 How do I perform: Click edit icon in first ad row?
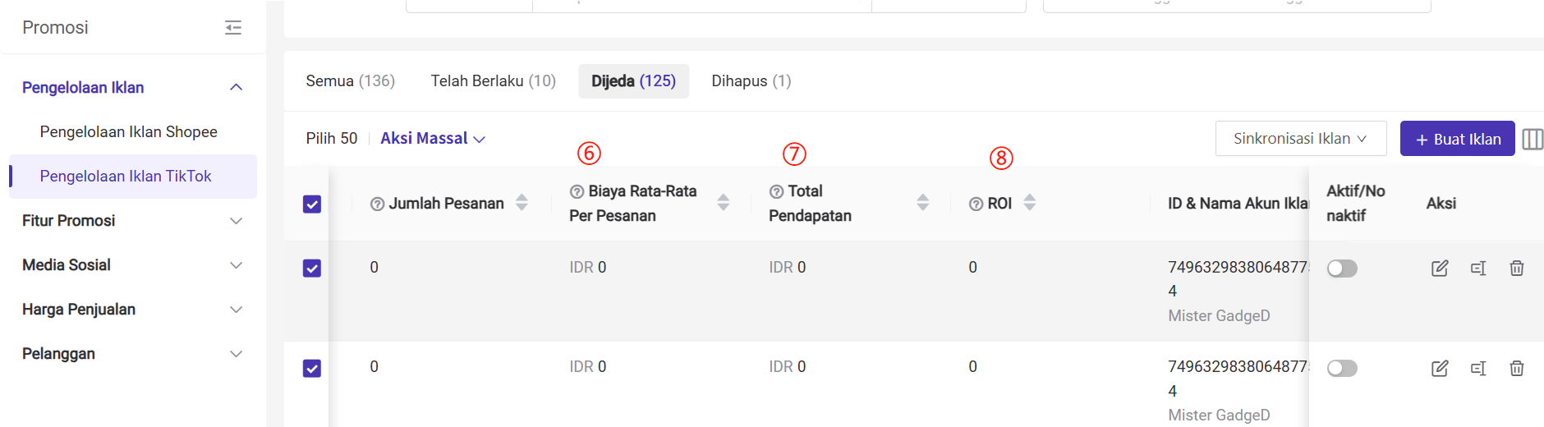coord(1439,269)
